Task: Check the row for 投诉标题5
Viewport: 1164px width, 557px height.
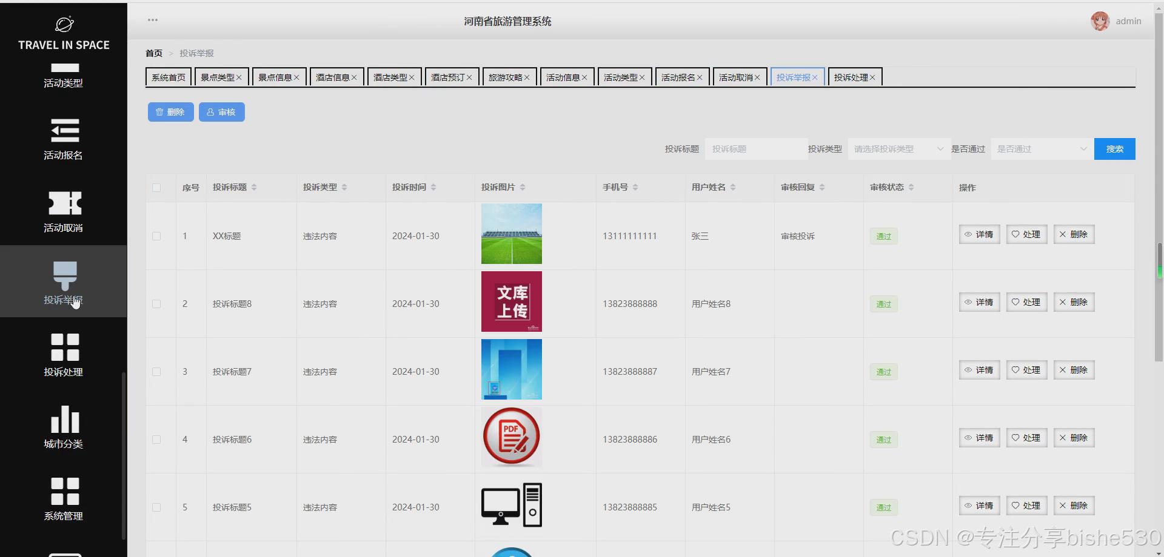Action: tap(156, 507)
